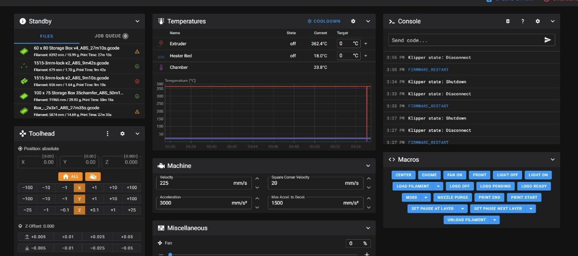Click the 100 x 75 Storage Box thumbnail
Image resolution: width=578 pixels, height=256 pixels.
pyautogui.click(x=24, y=96)
